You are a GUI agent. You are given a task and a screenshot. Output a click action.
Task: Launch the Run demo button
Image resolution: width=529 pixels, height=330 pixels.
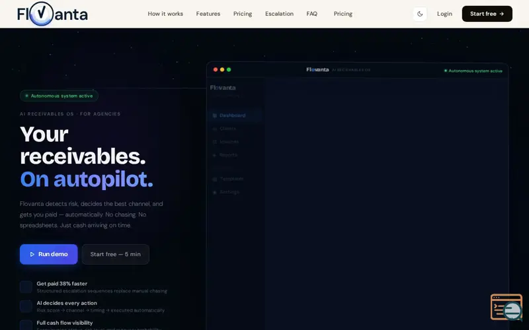(48, 254)
